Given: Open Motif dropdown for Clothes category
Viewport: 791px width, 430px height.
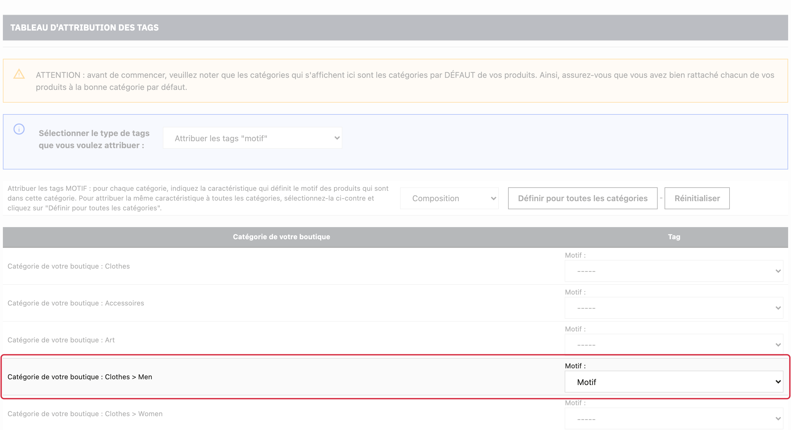Looking at the screenshot, I should tap(674, 271).
